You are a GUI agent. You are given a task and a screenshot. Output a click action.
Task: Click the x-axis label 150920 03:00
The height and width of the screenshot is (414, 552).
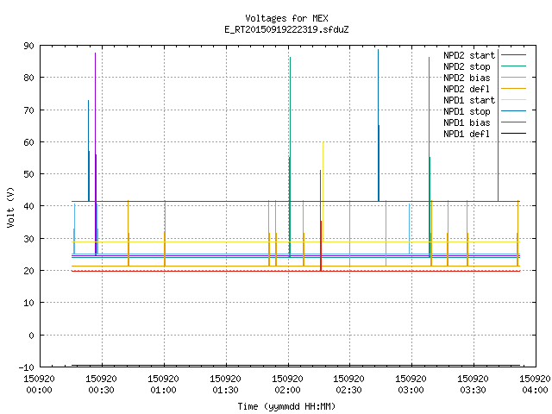[x=411, y=385]
